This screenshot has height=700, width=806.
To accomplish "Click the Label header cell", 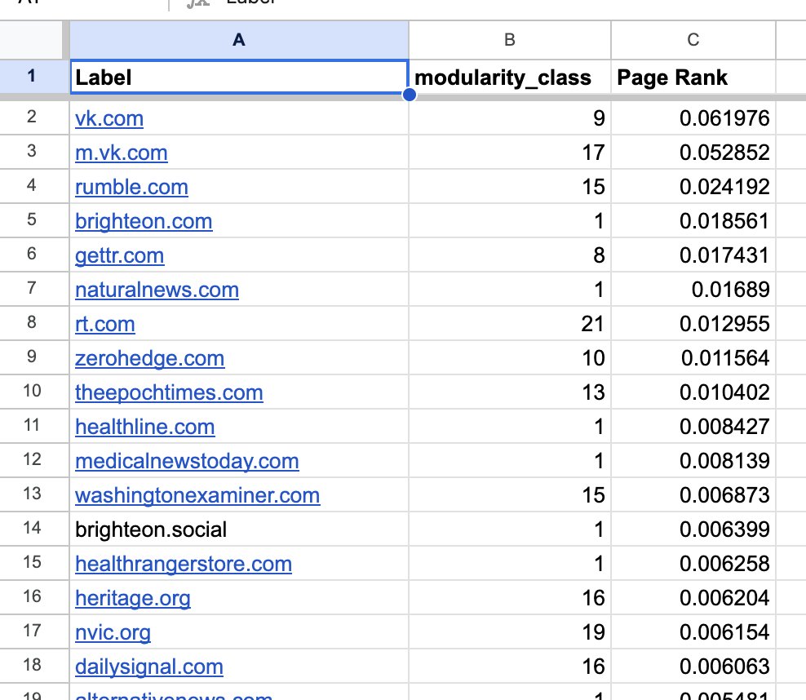I will pyautogui.click(x=239, y=77).
